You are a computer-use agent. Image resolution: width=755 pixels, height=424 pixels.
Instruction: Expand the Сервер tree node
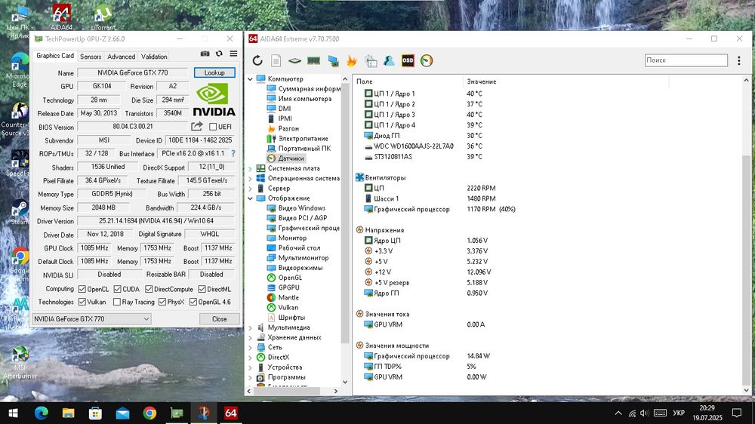(x=251, y=188)
